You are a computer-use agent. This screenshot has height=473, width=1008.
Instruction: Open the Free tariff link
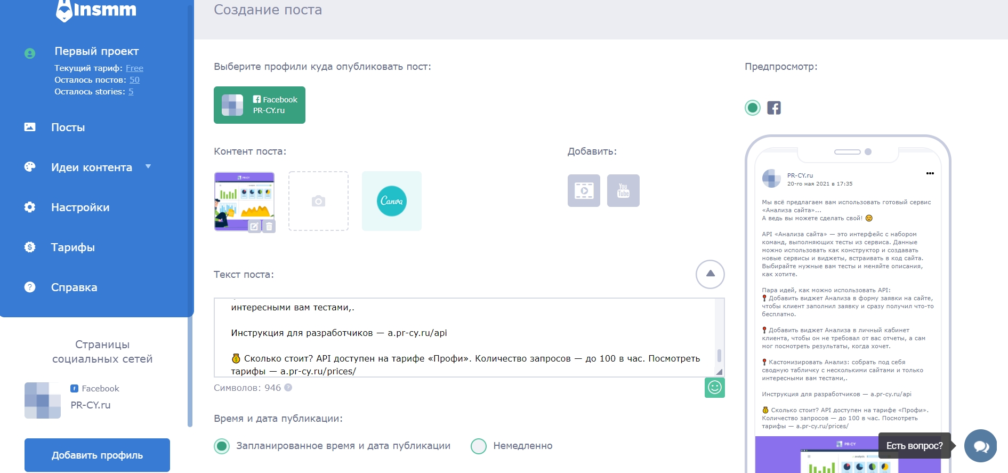tap(134, 68)
